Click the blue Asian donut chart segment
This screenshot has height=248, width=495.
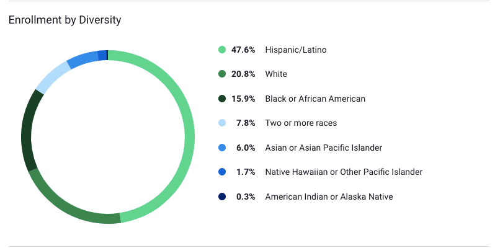tap(81, 60)
